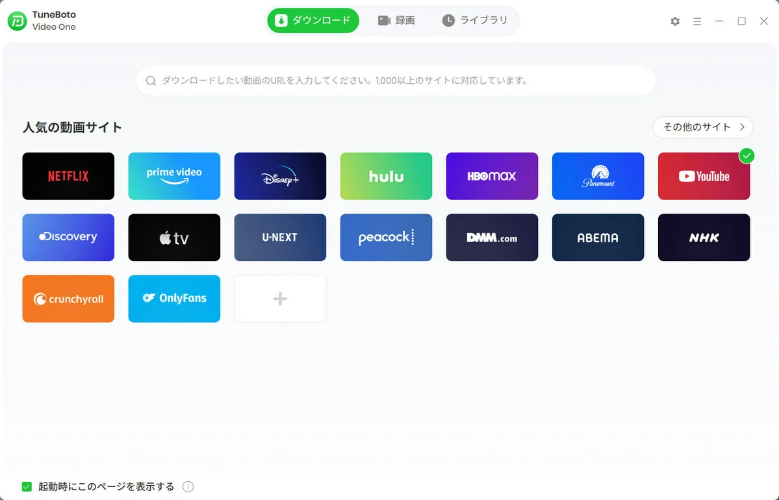This screenshot has height=500, width=779.
Task: Select the Disney+ tile
Action: coord(280,176)
